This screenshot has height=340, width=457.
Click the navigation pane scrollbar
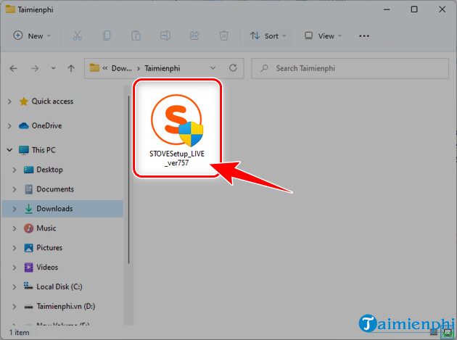128,180
